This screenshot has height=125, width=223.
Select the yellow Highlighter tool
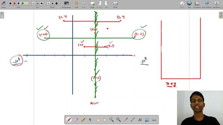[x=83, y=119]
